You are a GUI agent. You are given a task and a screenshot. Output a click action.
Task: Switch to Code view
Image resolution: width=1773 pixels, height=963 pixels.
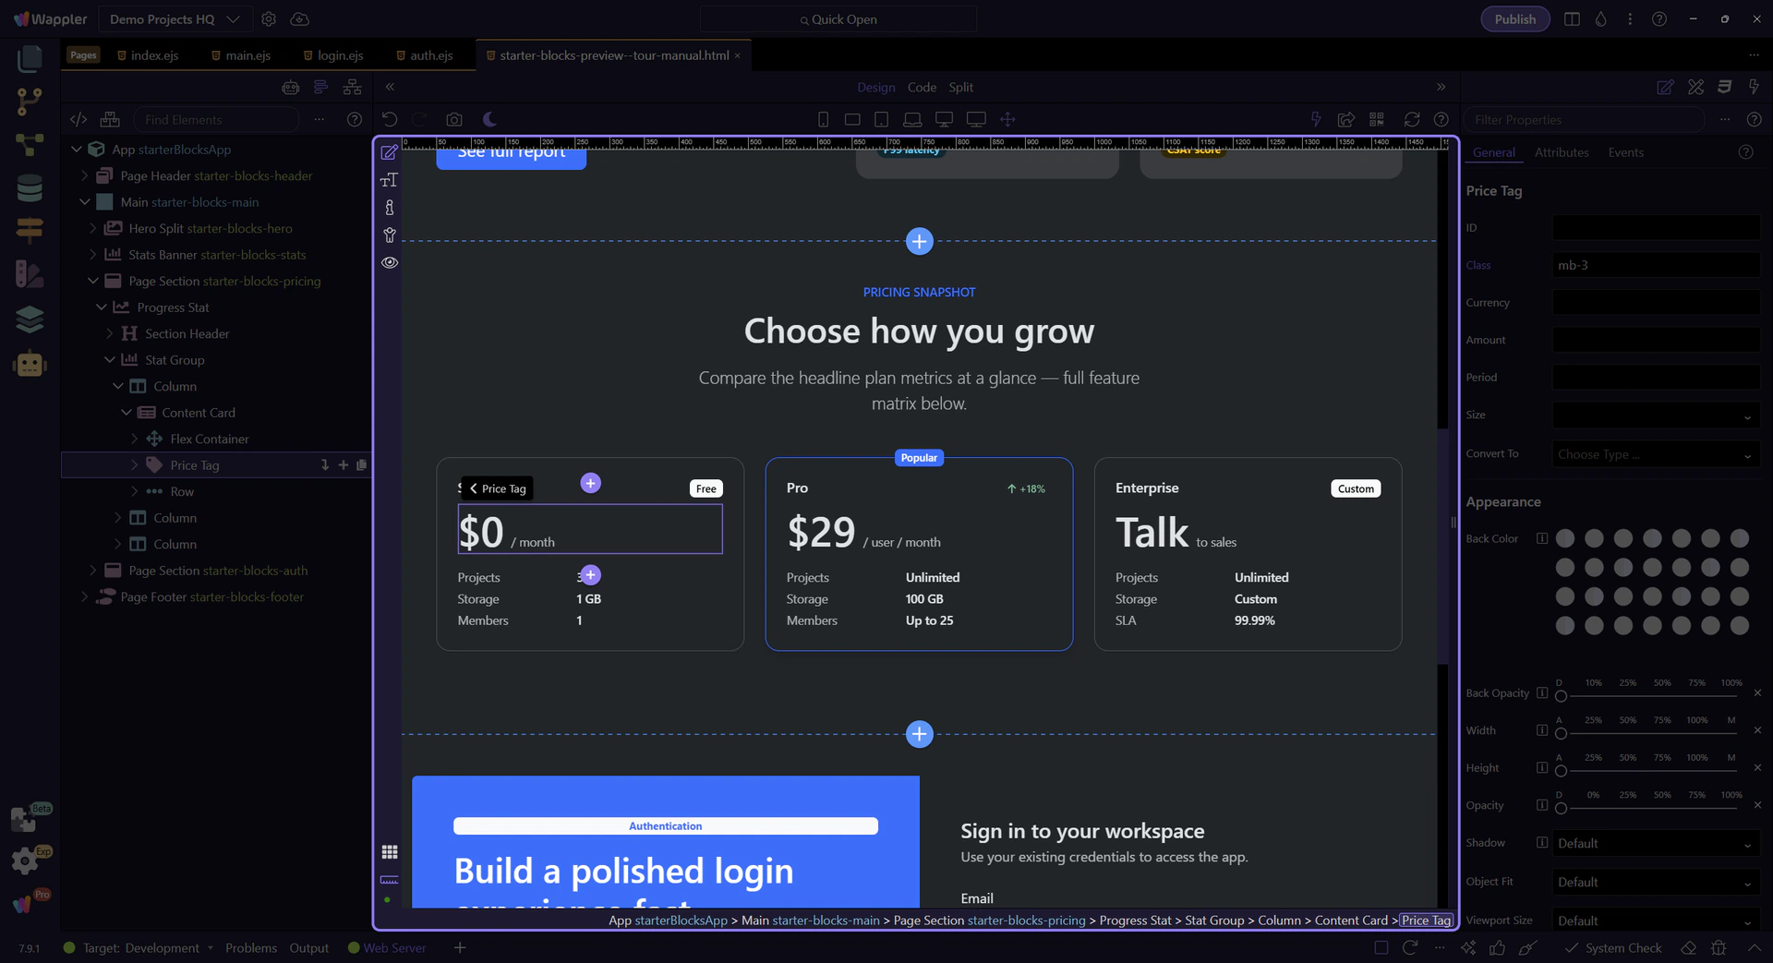[x=922, y=87]
